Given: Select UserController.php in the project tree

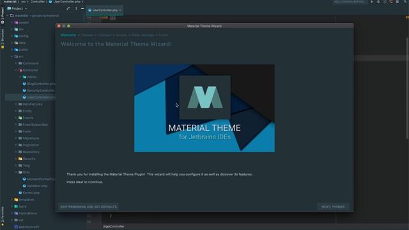Looking at the screenshot, I should click(39, 97).
